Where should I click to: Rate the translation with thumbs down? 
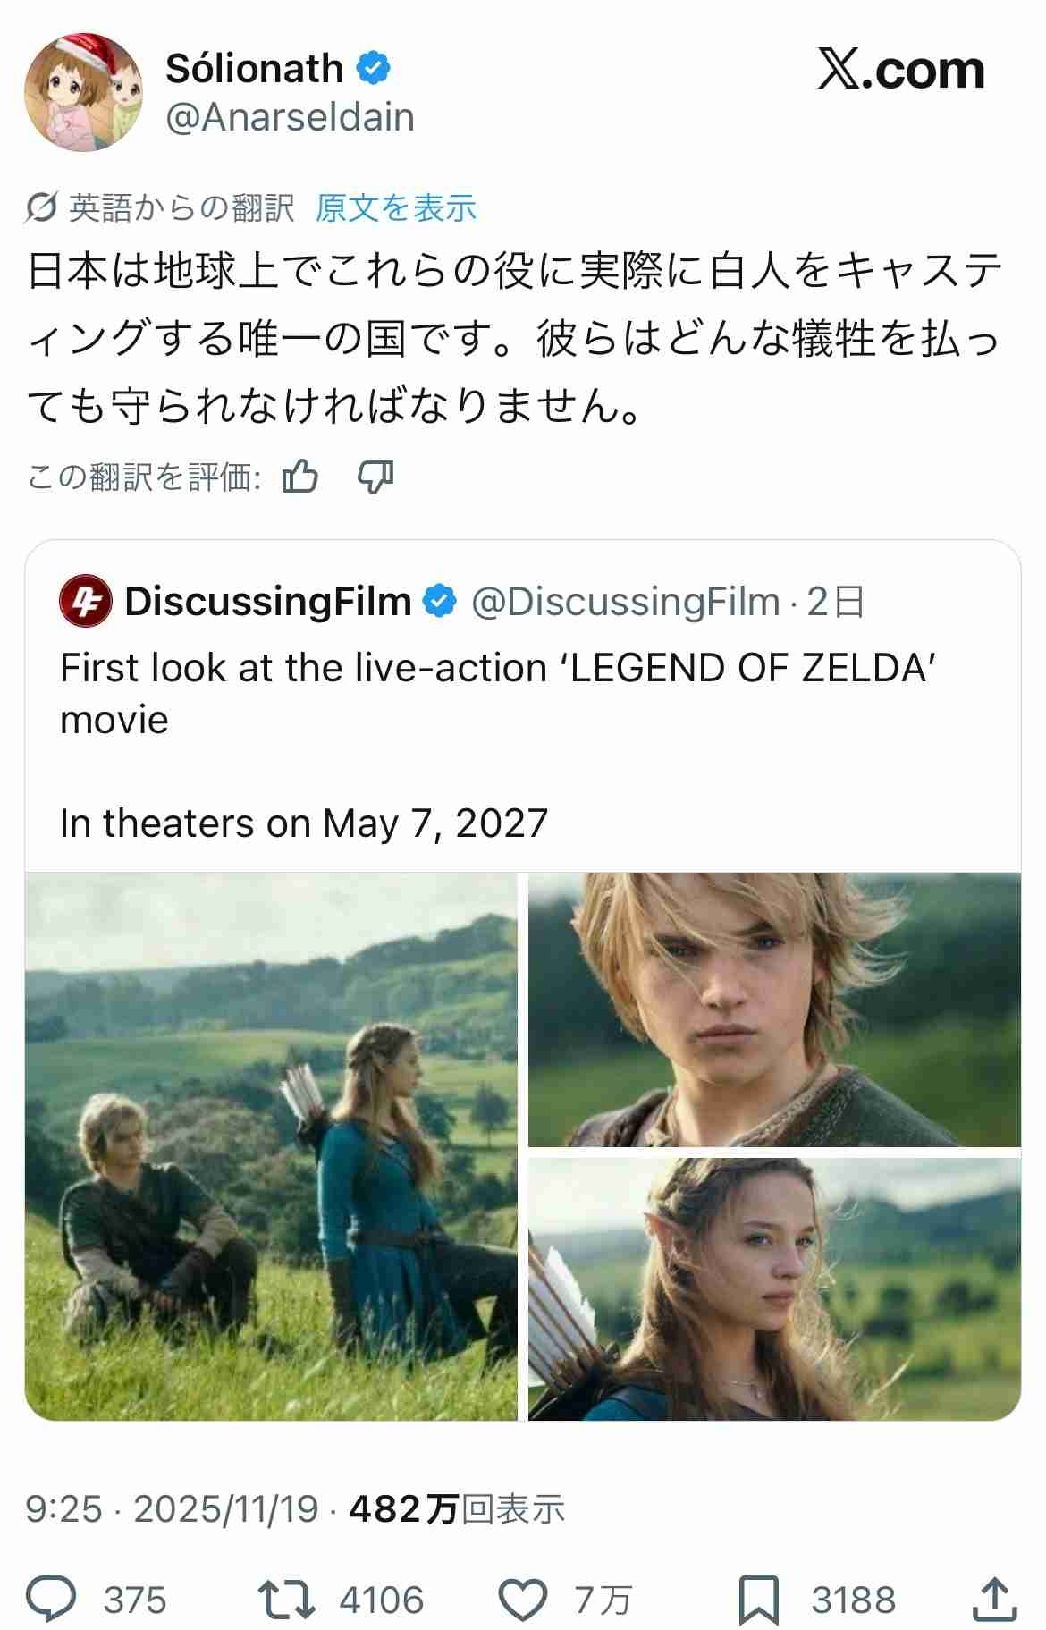pos(375,477)
